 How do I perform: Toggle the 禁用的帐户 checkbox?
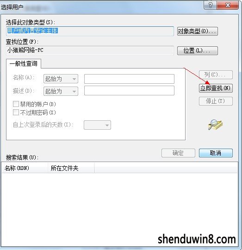coord(16,104)
